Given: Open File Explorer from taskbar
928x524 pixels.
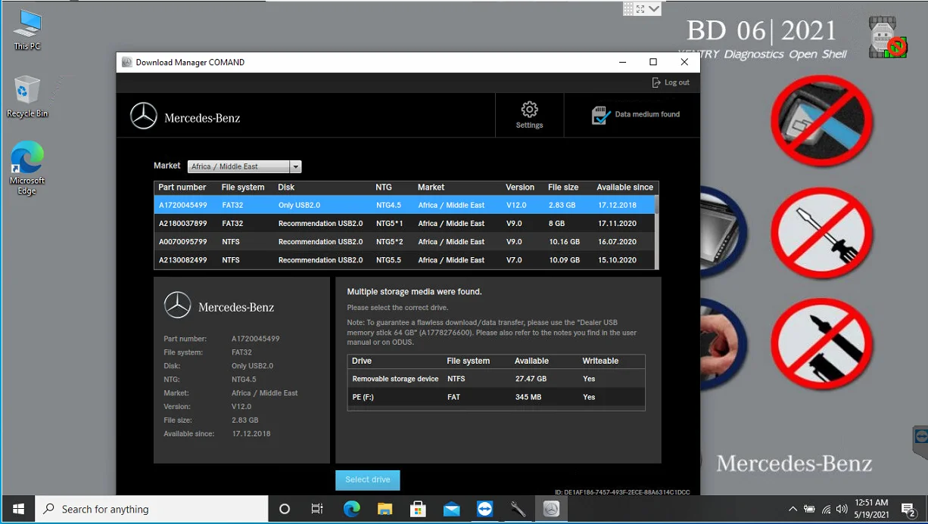Looking at the screenshot, I should pyautogui.click(x=385, y=509).
